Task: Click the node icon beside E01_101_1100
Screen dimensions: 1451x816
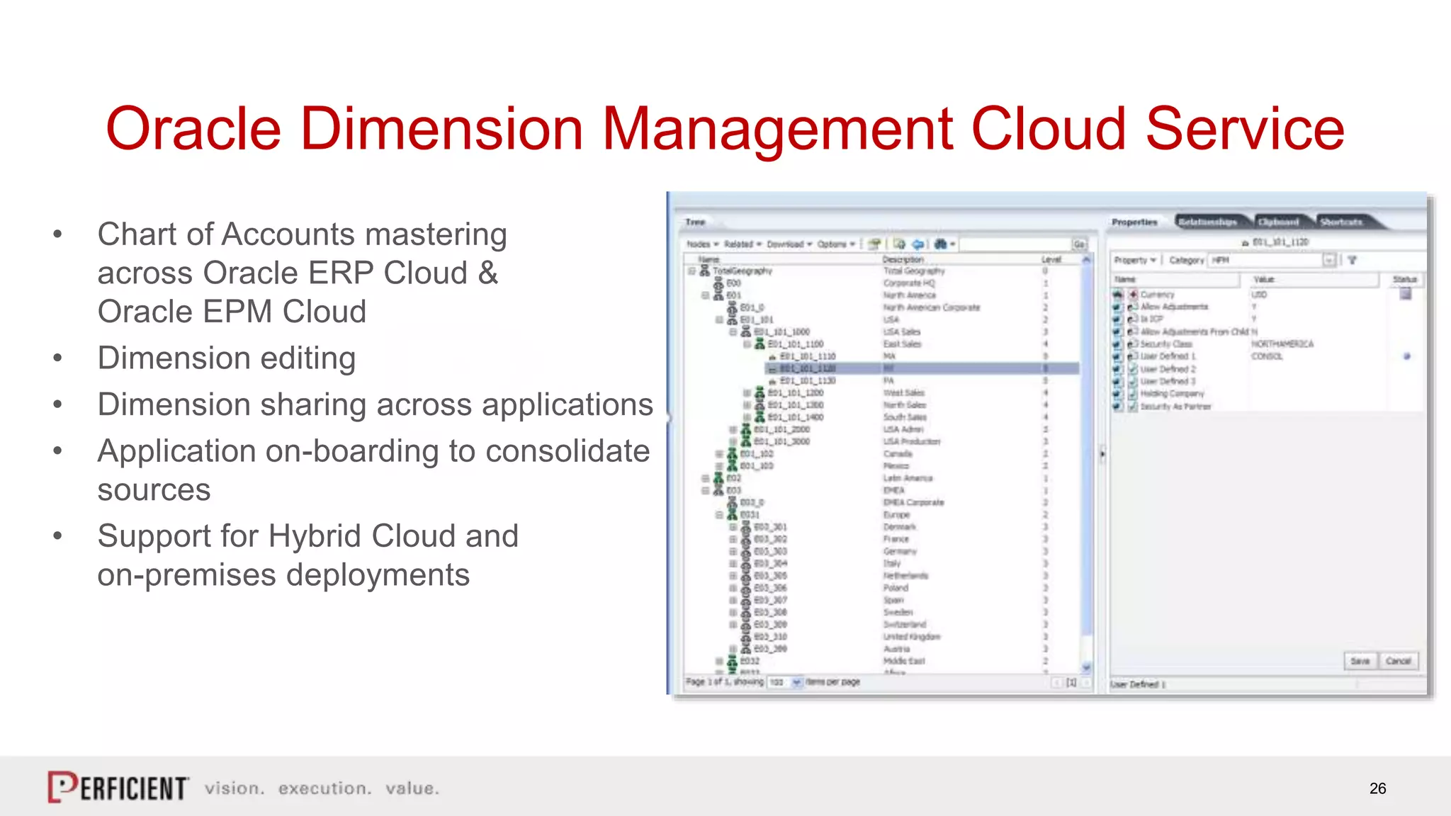Action: [760, 344]
